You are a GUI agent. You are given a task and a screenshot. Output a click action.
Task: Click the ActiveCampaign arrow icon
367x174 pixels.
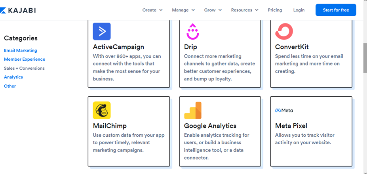click(x=102, y=31)
